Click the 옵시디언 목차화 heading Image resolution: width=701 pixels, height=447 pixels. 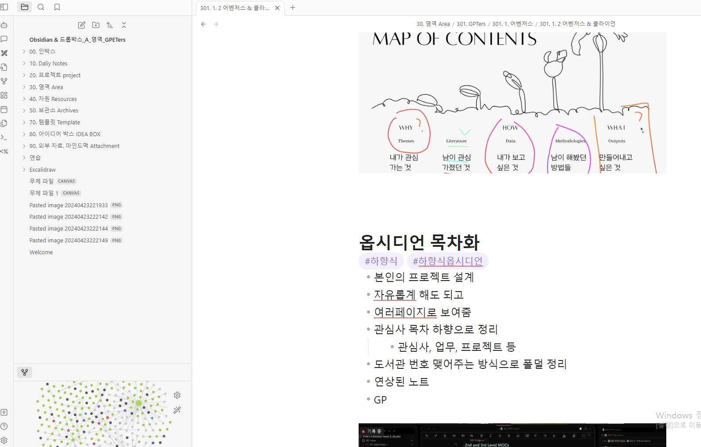coord(419,242)
